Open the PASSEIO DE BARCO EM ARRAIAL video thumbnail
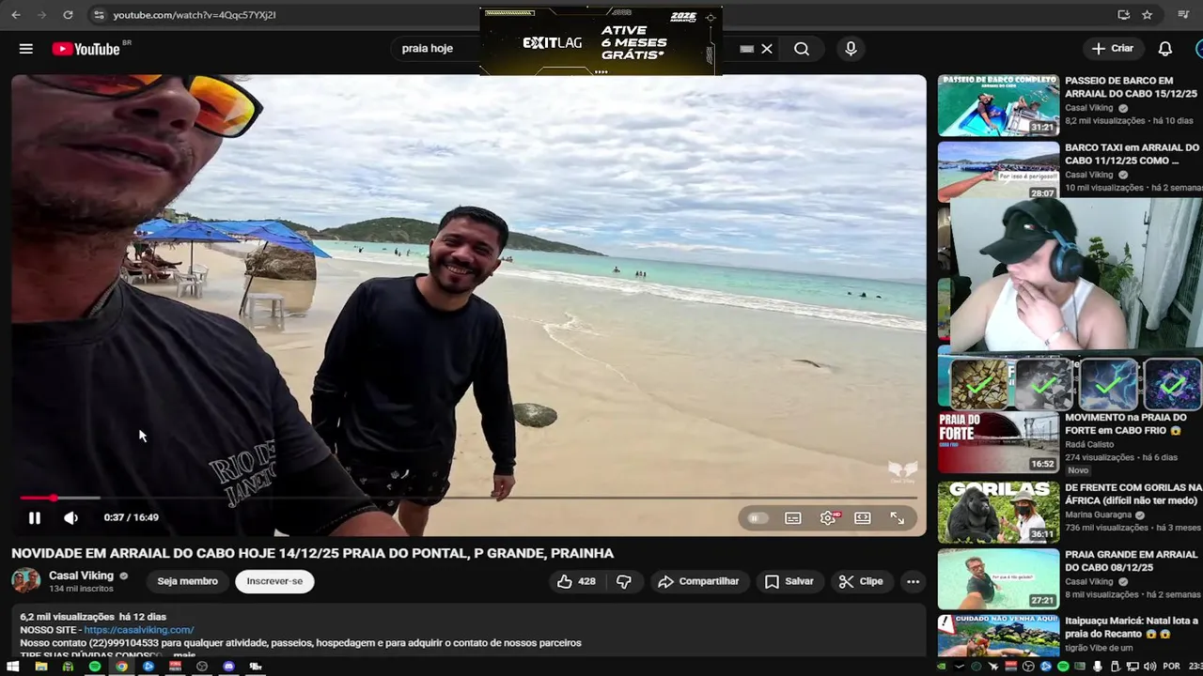The width and height of the screenshot is (1203, 676). tap(998, 105)
